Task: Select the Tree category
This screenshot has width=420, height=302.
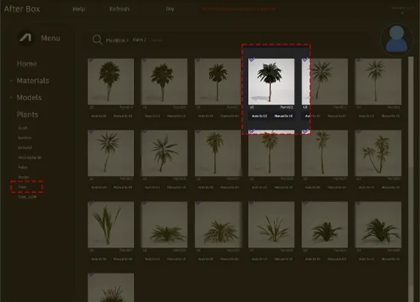Action: pyautogui.click(x=23, y=187)
